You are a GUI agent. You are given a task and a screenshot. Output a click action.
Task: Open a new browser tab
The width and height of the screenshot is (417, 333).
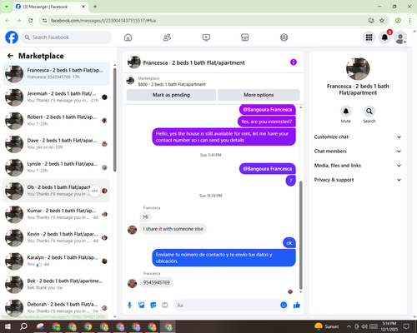pos(95,7)
